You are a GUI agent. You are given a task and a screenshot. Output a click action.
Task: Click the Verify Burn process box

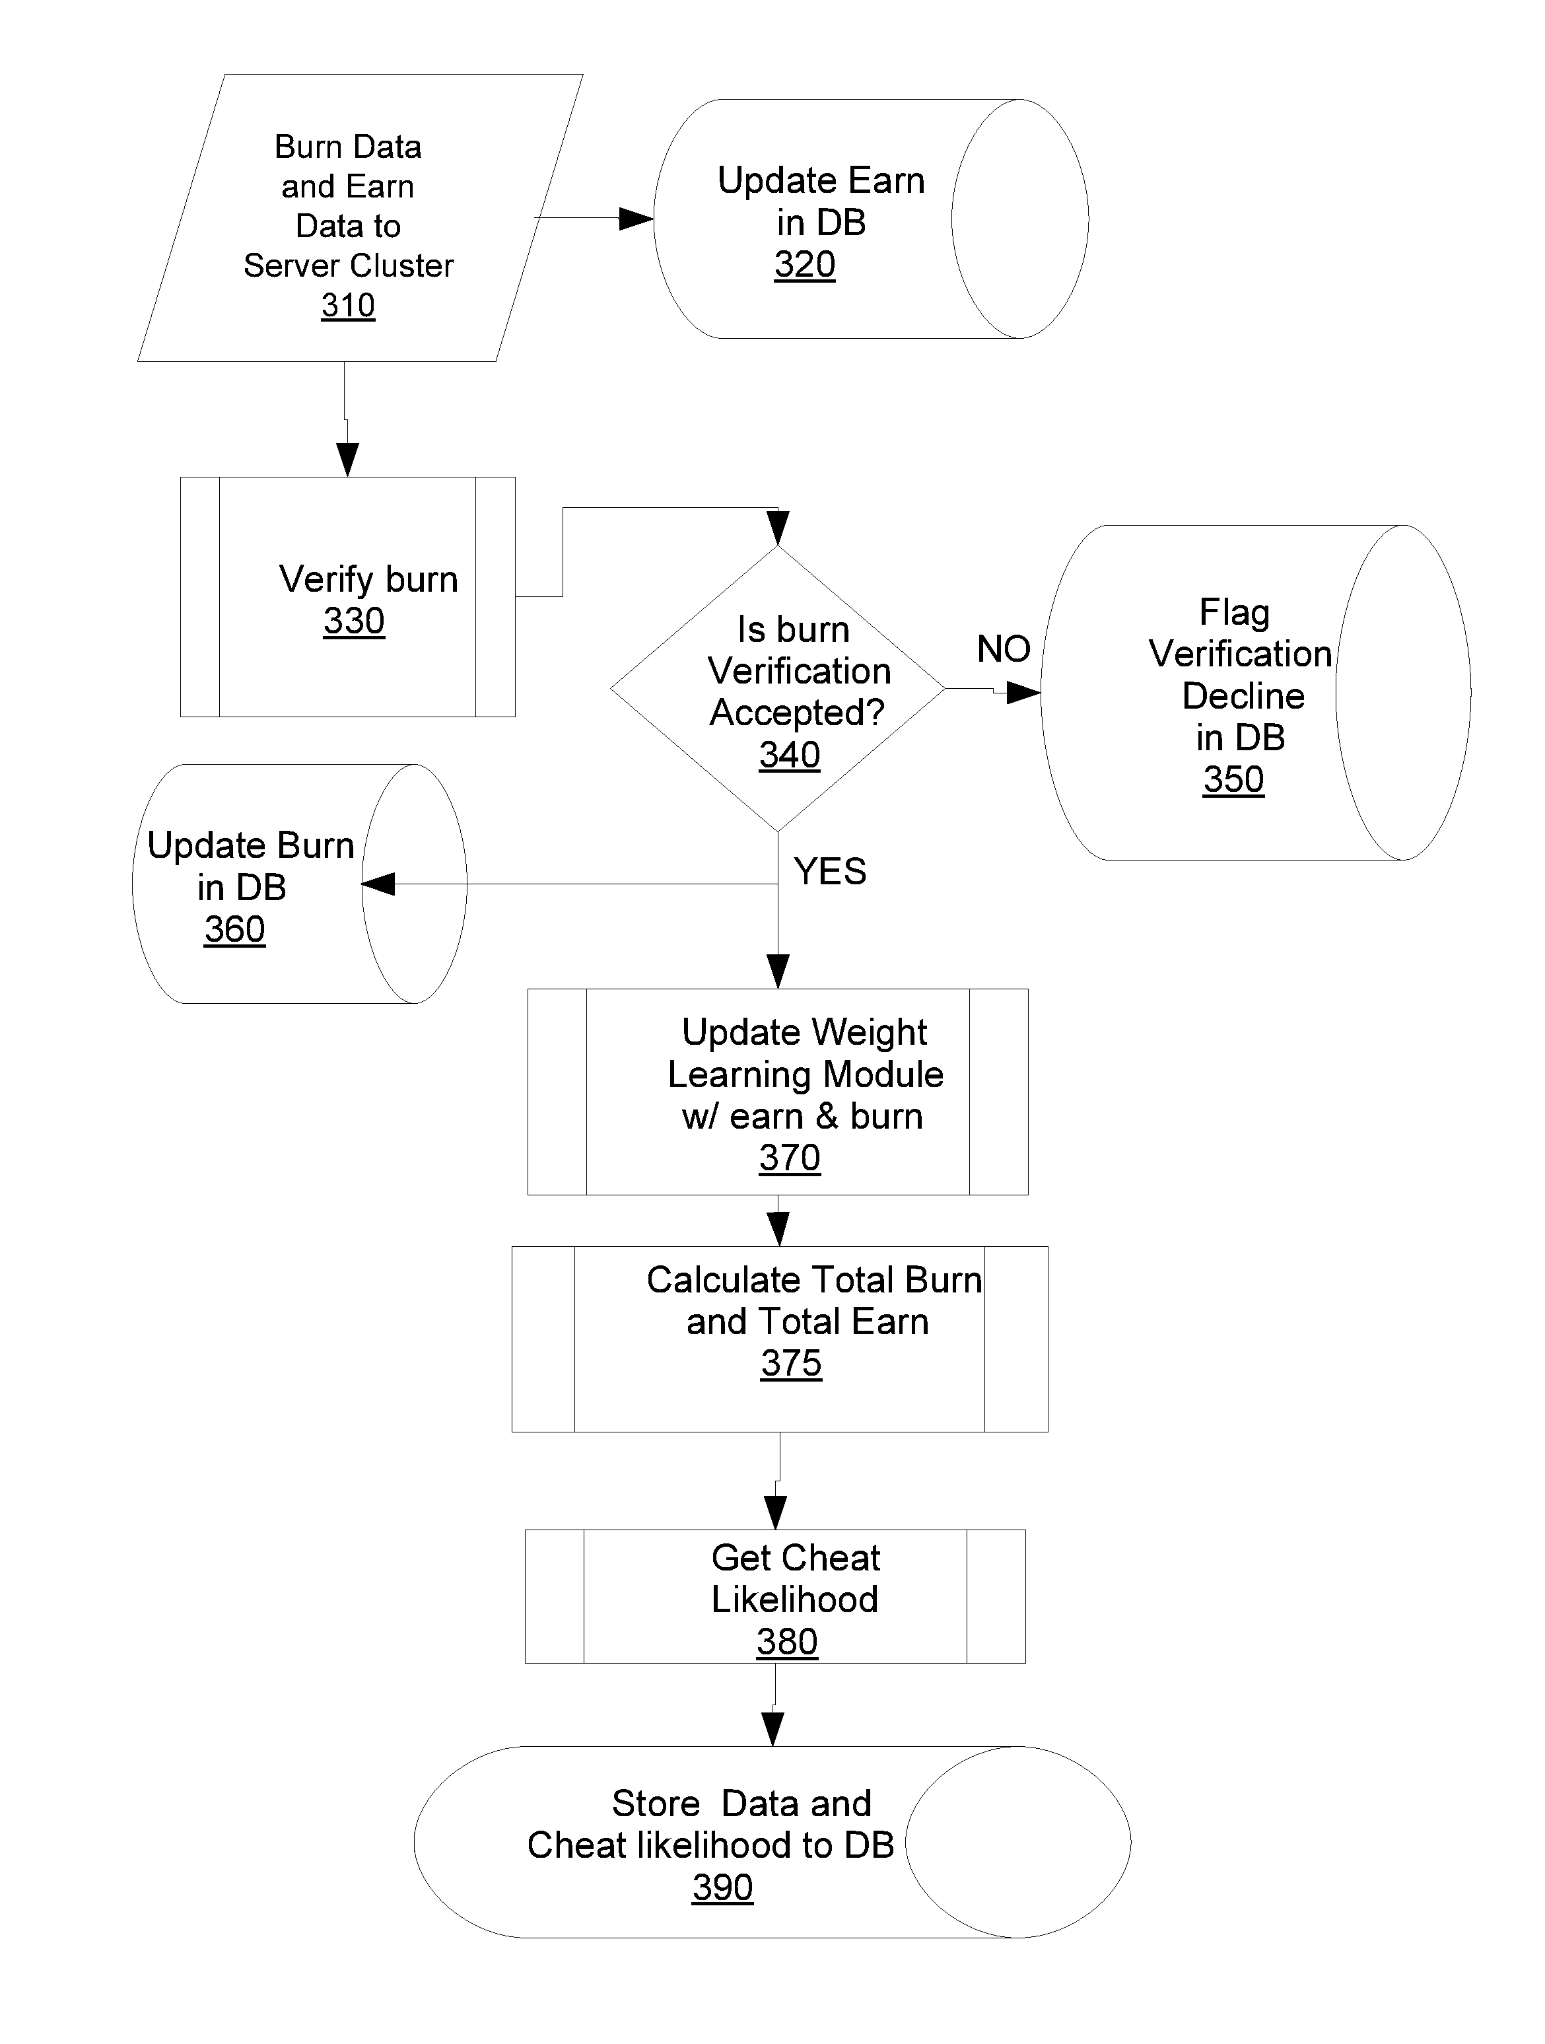(x=318, y=536)
